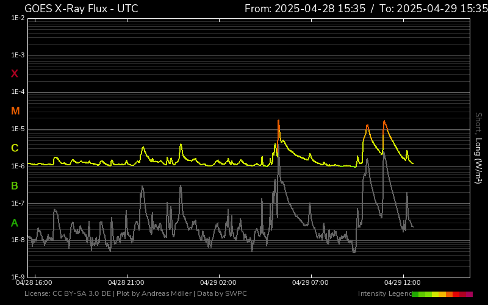Click the 1E-3 y-axis label
The width and height of the screenshot is (488, 305).
(18, 55)
